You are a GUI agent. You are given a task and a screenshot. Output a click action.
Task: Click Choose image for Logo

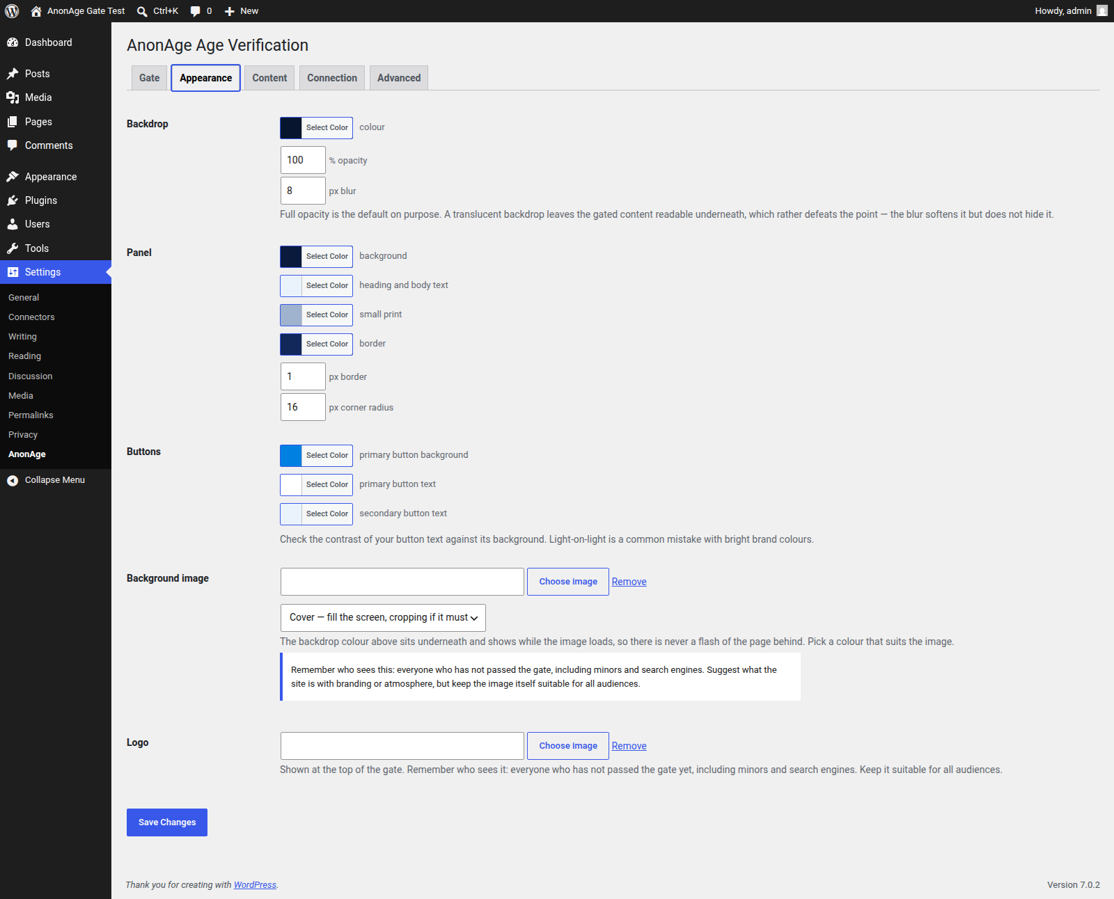click(568, 746)
